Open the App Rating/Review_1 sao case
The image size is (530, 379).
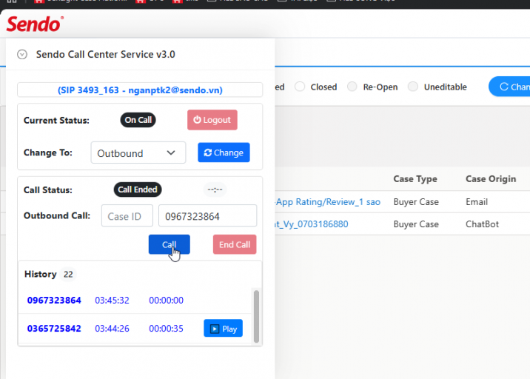click(x=327, y=202)
